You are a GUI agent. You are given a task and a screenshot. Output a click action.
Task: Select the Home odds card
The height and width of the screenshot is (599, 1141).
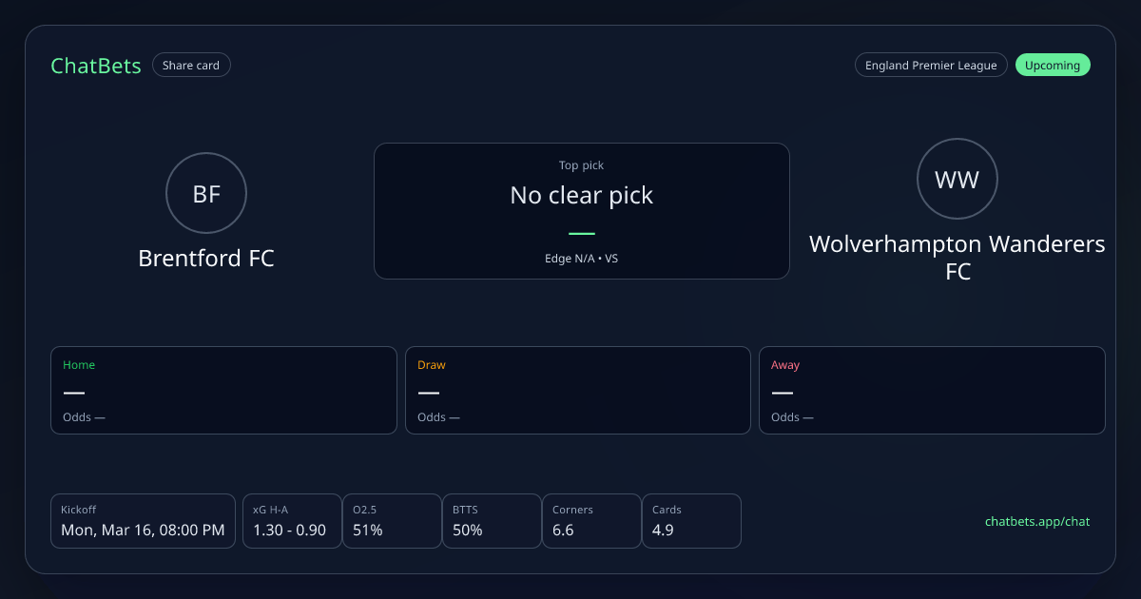point(223,390)
